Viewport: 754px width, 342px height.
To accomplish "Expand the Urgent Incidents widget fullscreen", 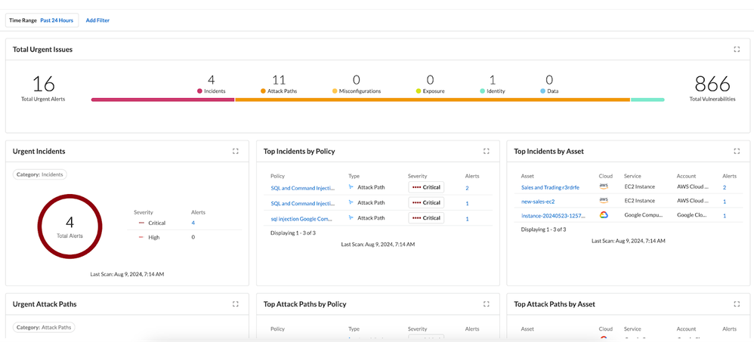I will pos(236,151).
